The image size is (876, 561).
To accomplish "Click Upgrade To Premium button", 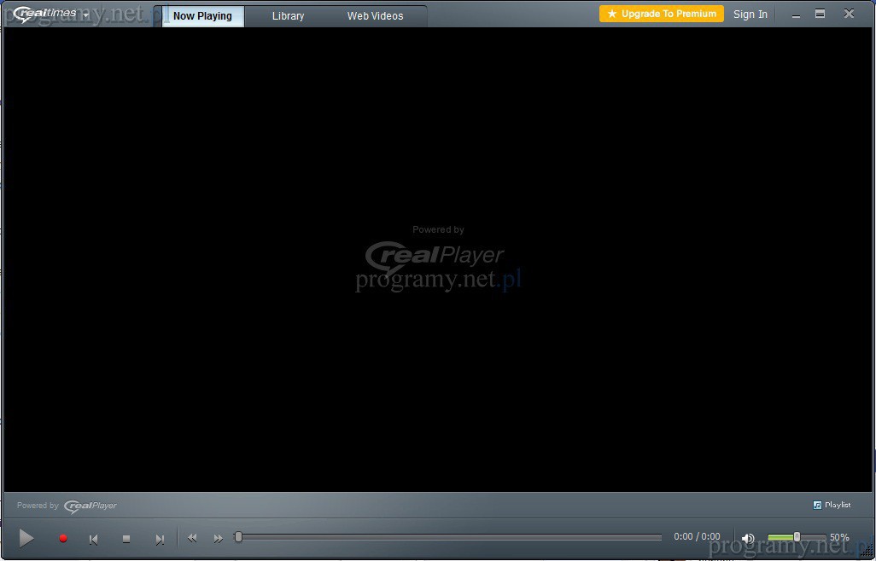I will (x=662, y=14).
